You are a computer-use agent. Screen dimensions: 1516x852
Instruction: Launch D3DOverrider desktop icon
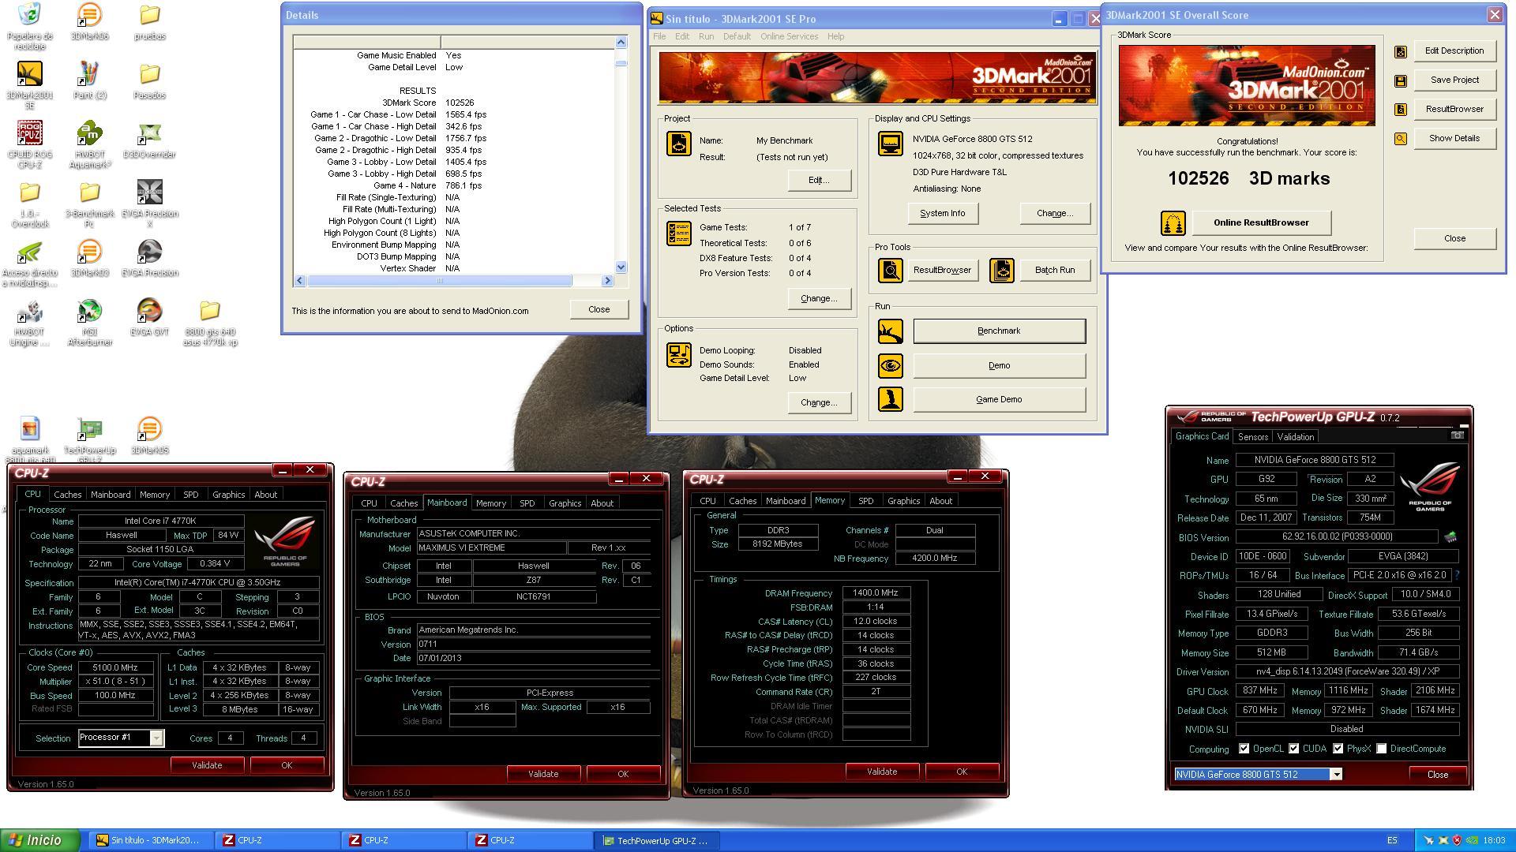click(149, 140)
